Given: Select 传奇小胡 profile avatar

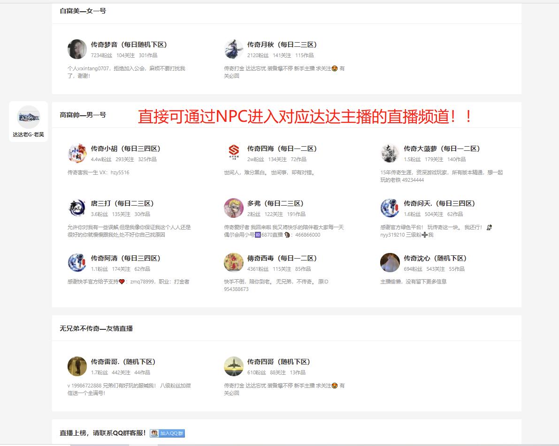Looking at the screenshot, I should coord(77,153).
